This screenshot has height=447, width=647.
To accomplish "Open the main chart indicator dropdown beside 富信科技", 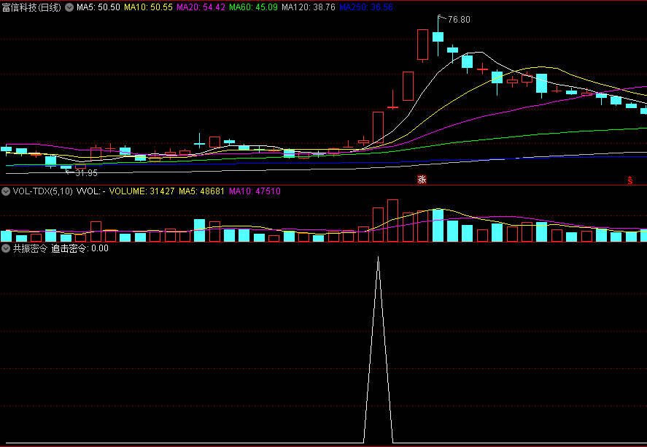I will coord(69,7).
